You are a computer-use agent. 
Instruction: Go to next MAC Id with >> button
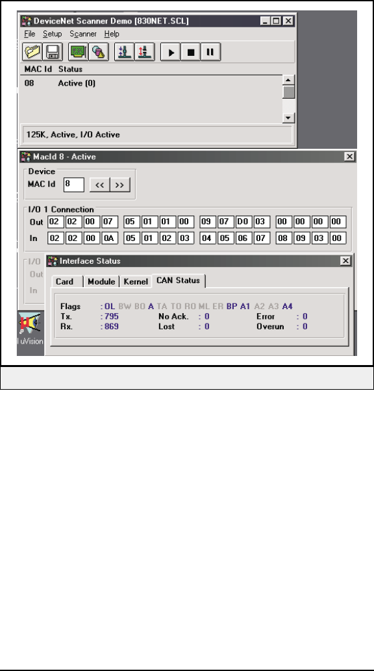[120, 185]
